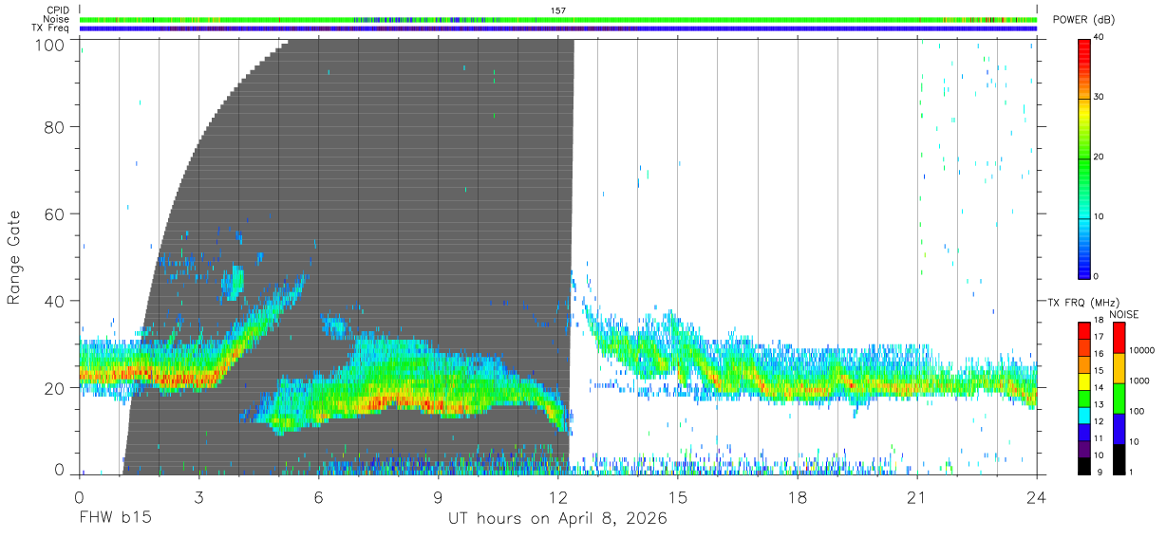Click the x-axis tick label 15
1166x538 pixels.
[678, 496]
